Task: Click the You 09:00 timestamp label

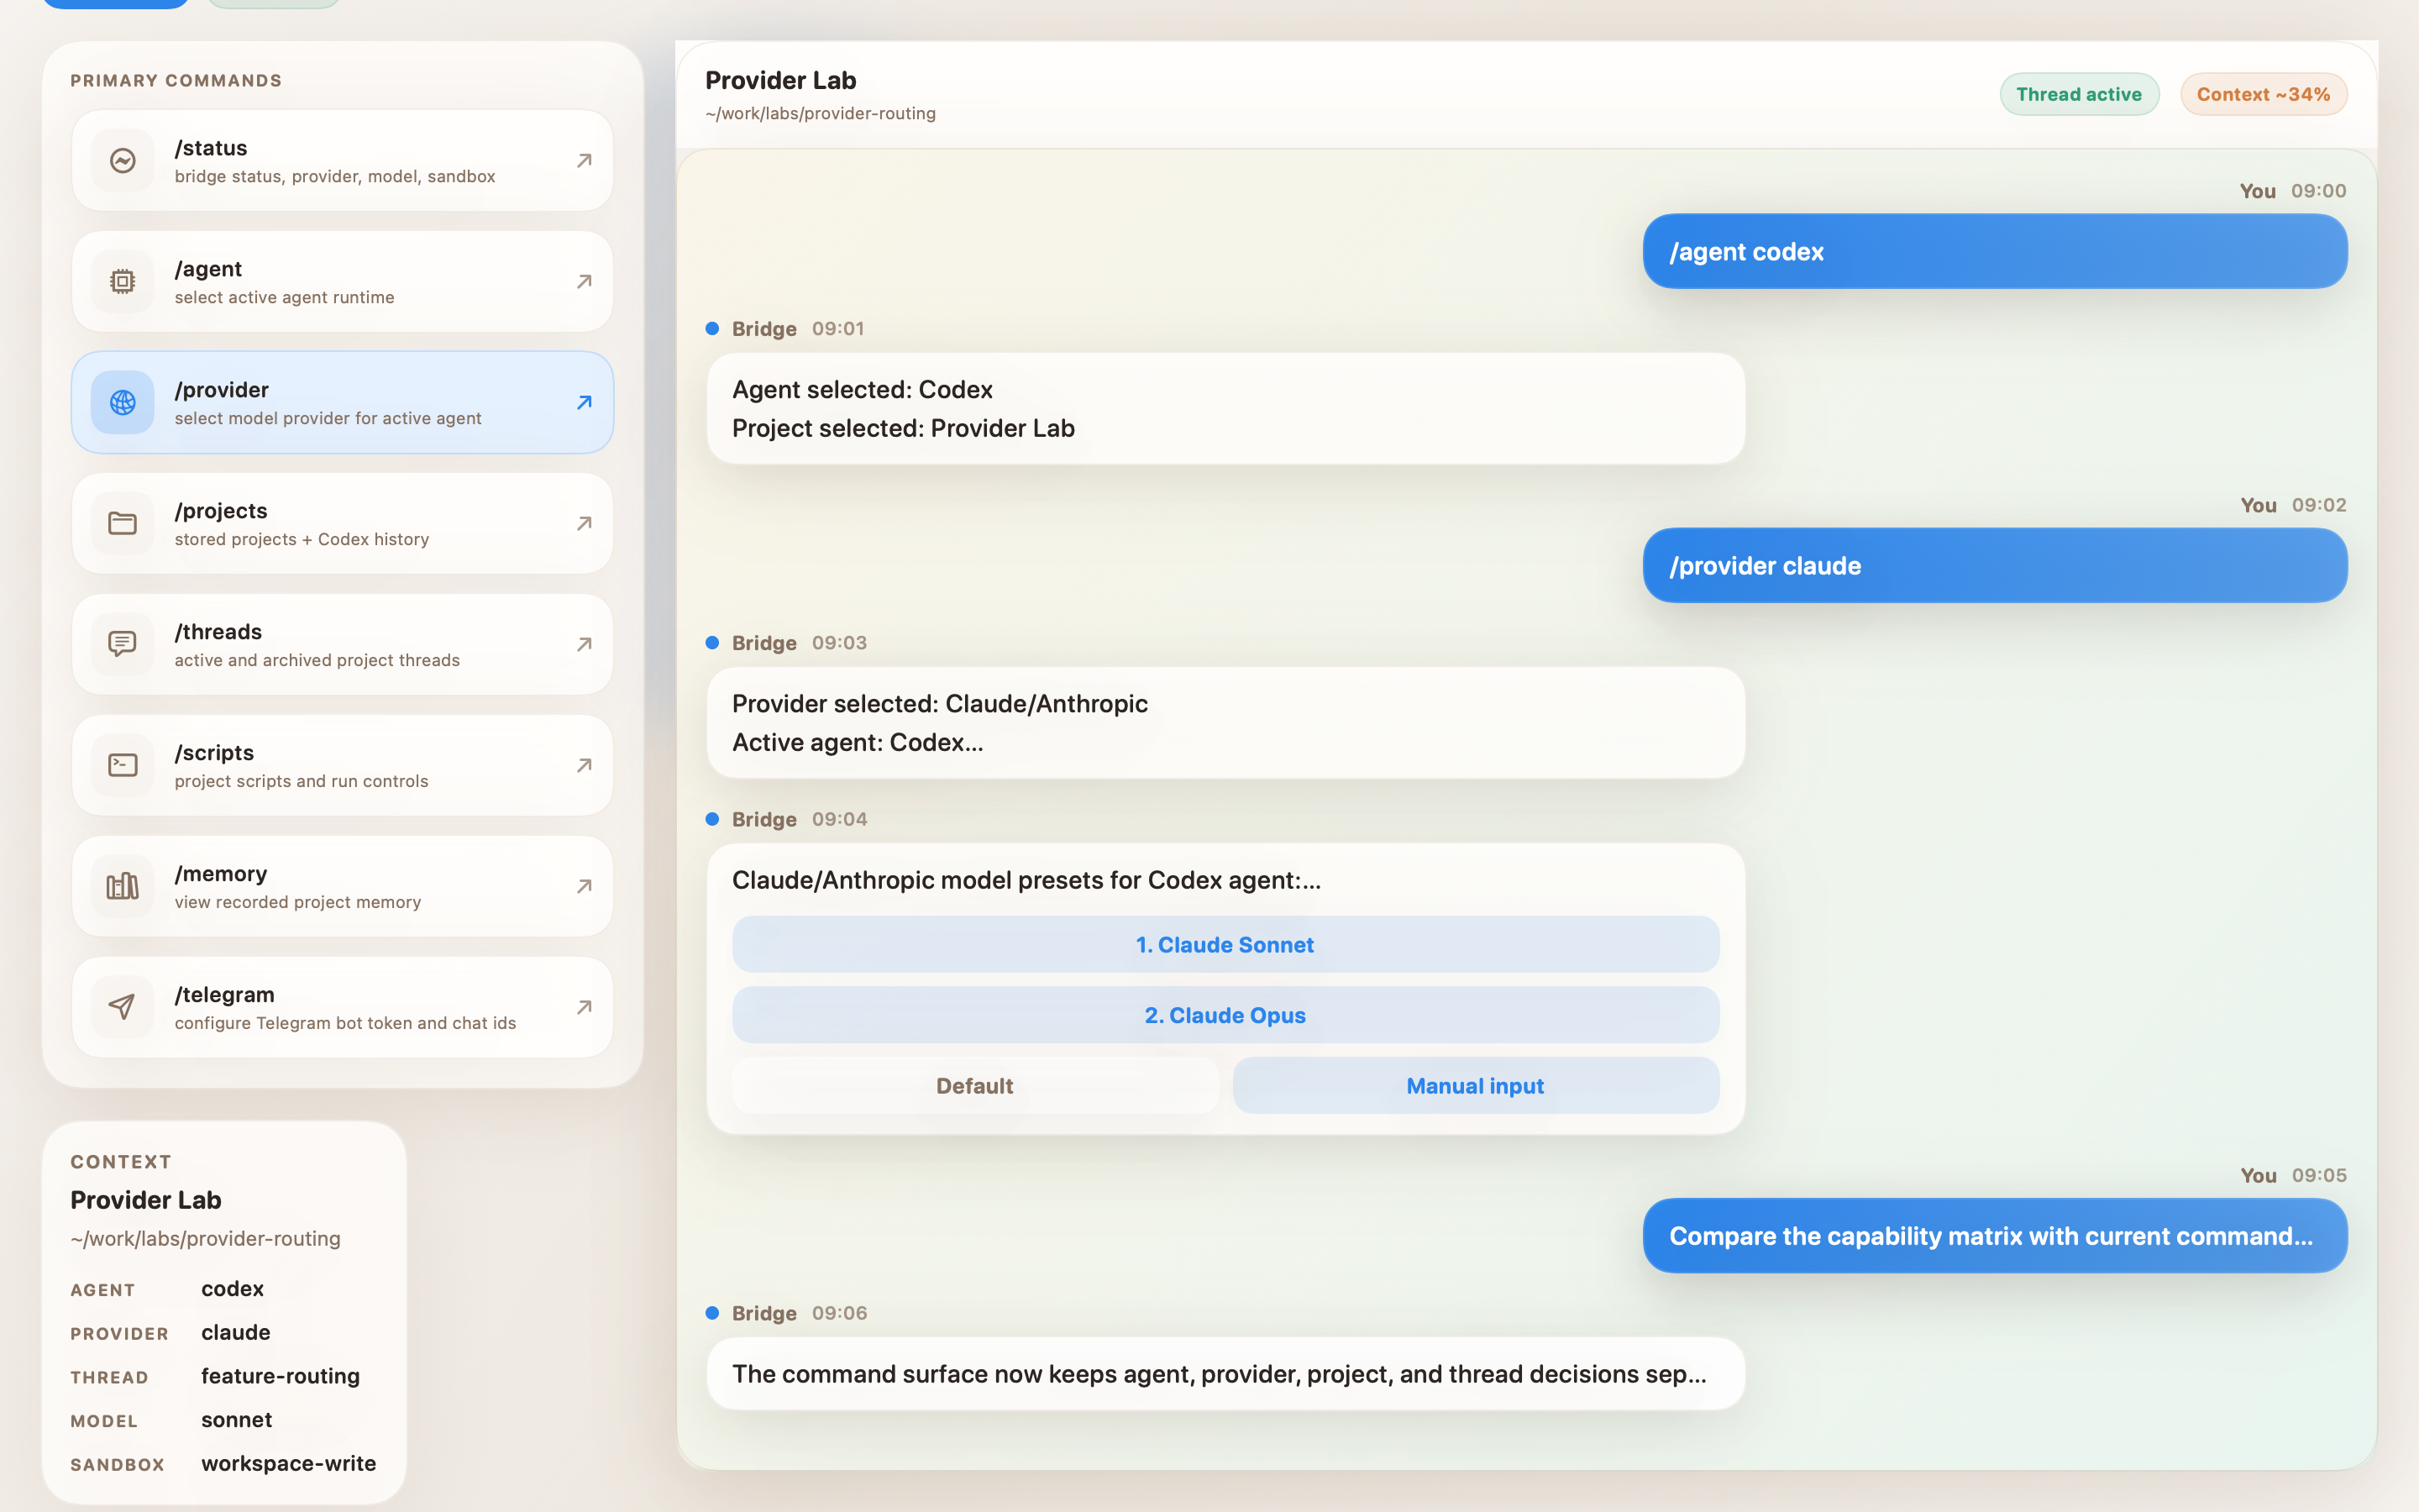Action: 2318,190
